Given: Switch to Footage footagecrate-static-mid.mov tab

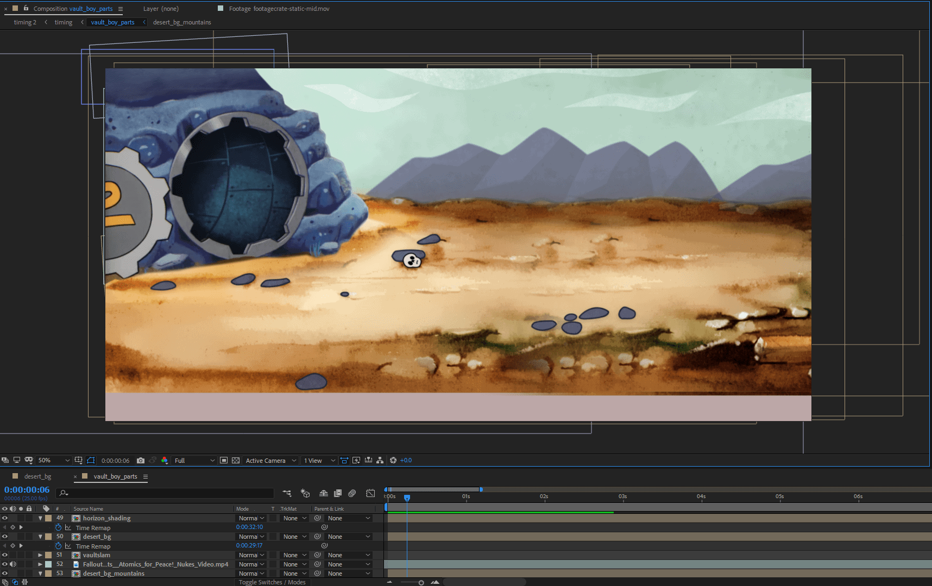Looking at the screenshot, I should tap(279, 9).
